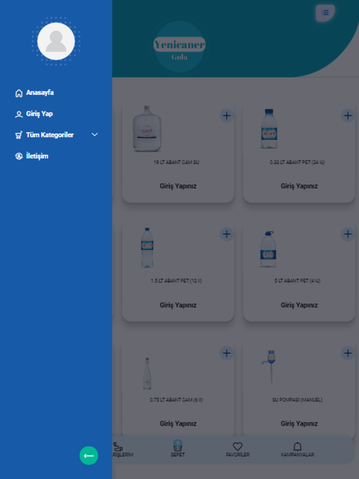This screenshot has width=359, height=479.
Task: Click the SU POMPASI (MANUEL) title
Action: (x=297, y=400)
